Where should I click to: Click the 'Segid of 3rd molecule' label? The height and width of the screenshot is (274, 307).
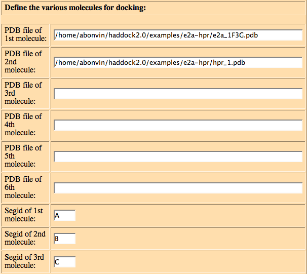[x=24, y=261]
